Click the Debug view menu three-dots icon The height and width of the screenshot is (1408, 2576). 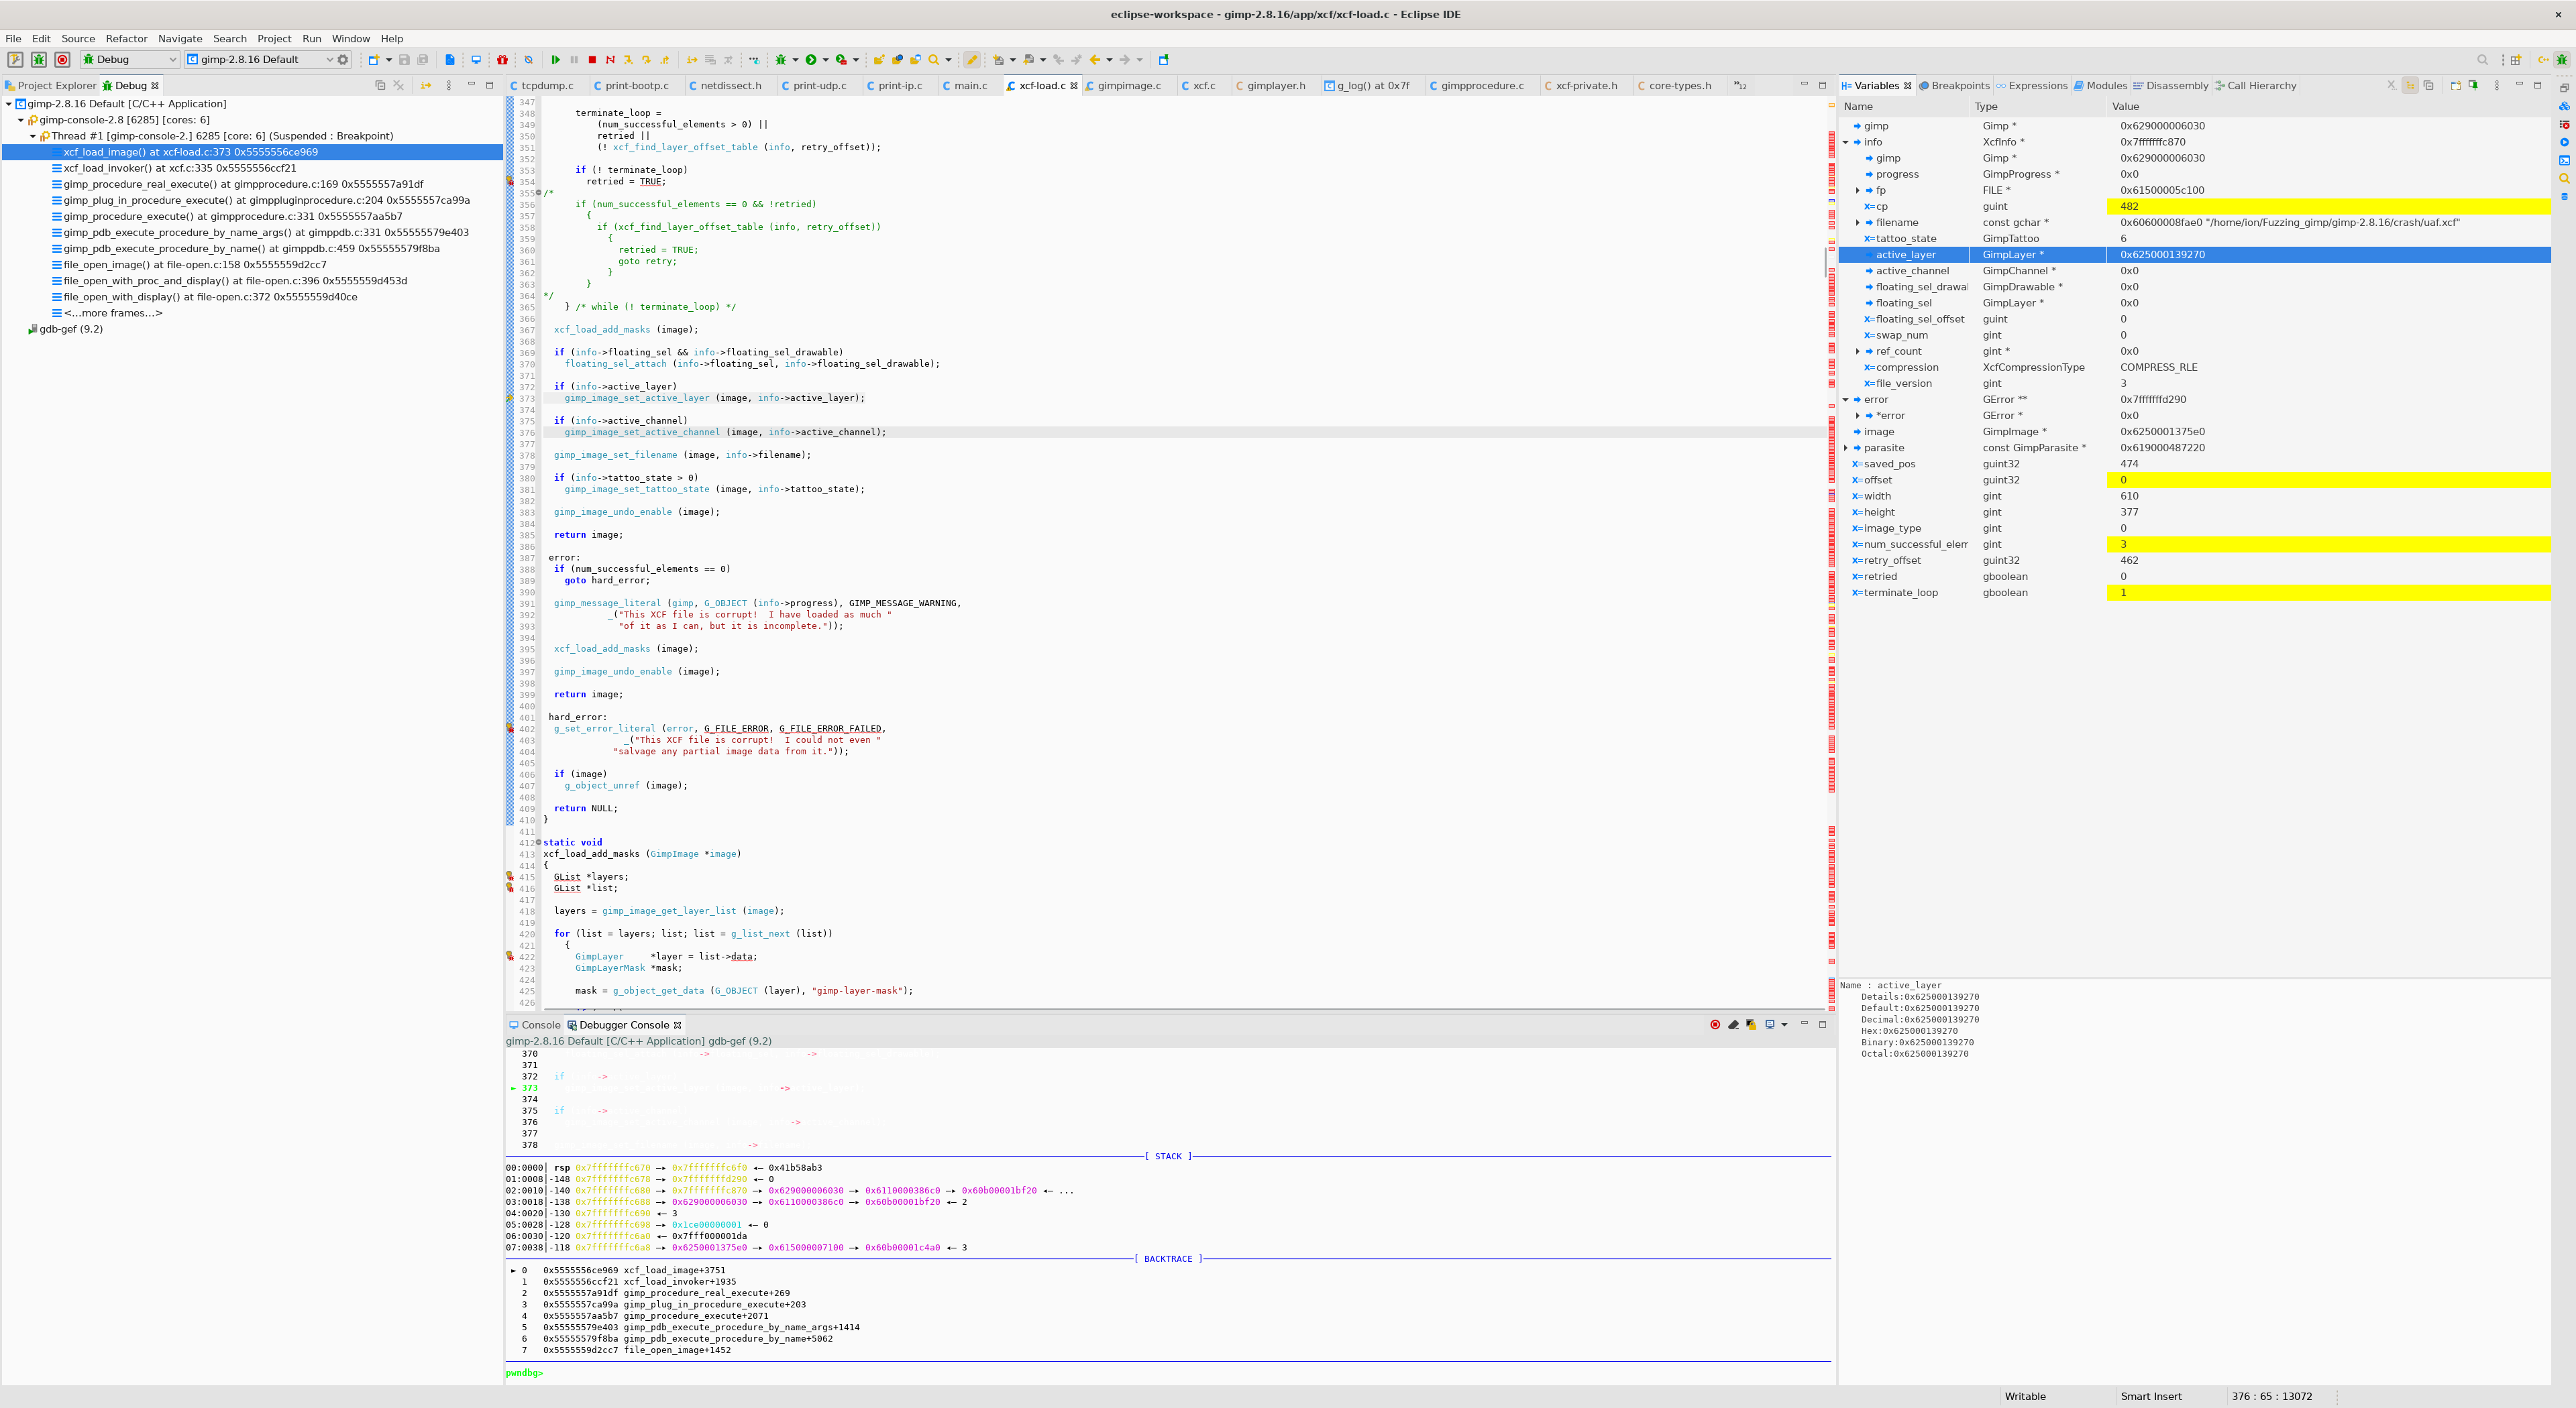449,85
